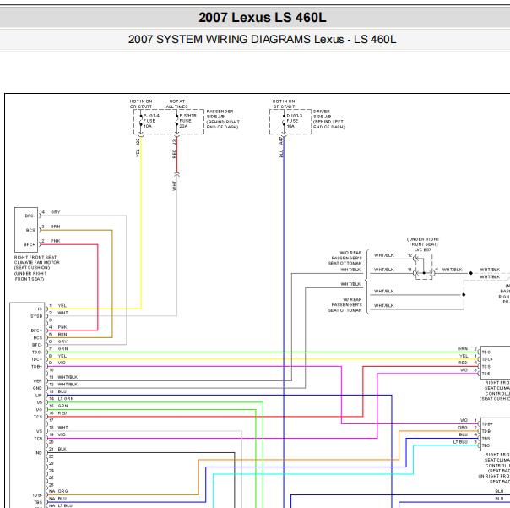Select pin '8 YEL' on the left connector
This screenshot has width=510, height=508.
pyautogui.click(x=58, y=356)
